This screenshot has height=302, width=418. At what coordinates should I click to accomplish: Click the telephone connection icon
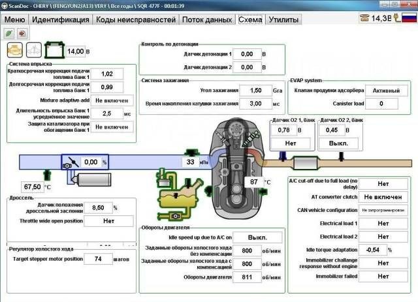(x=364, y=18)
